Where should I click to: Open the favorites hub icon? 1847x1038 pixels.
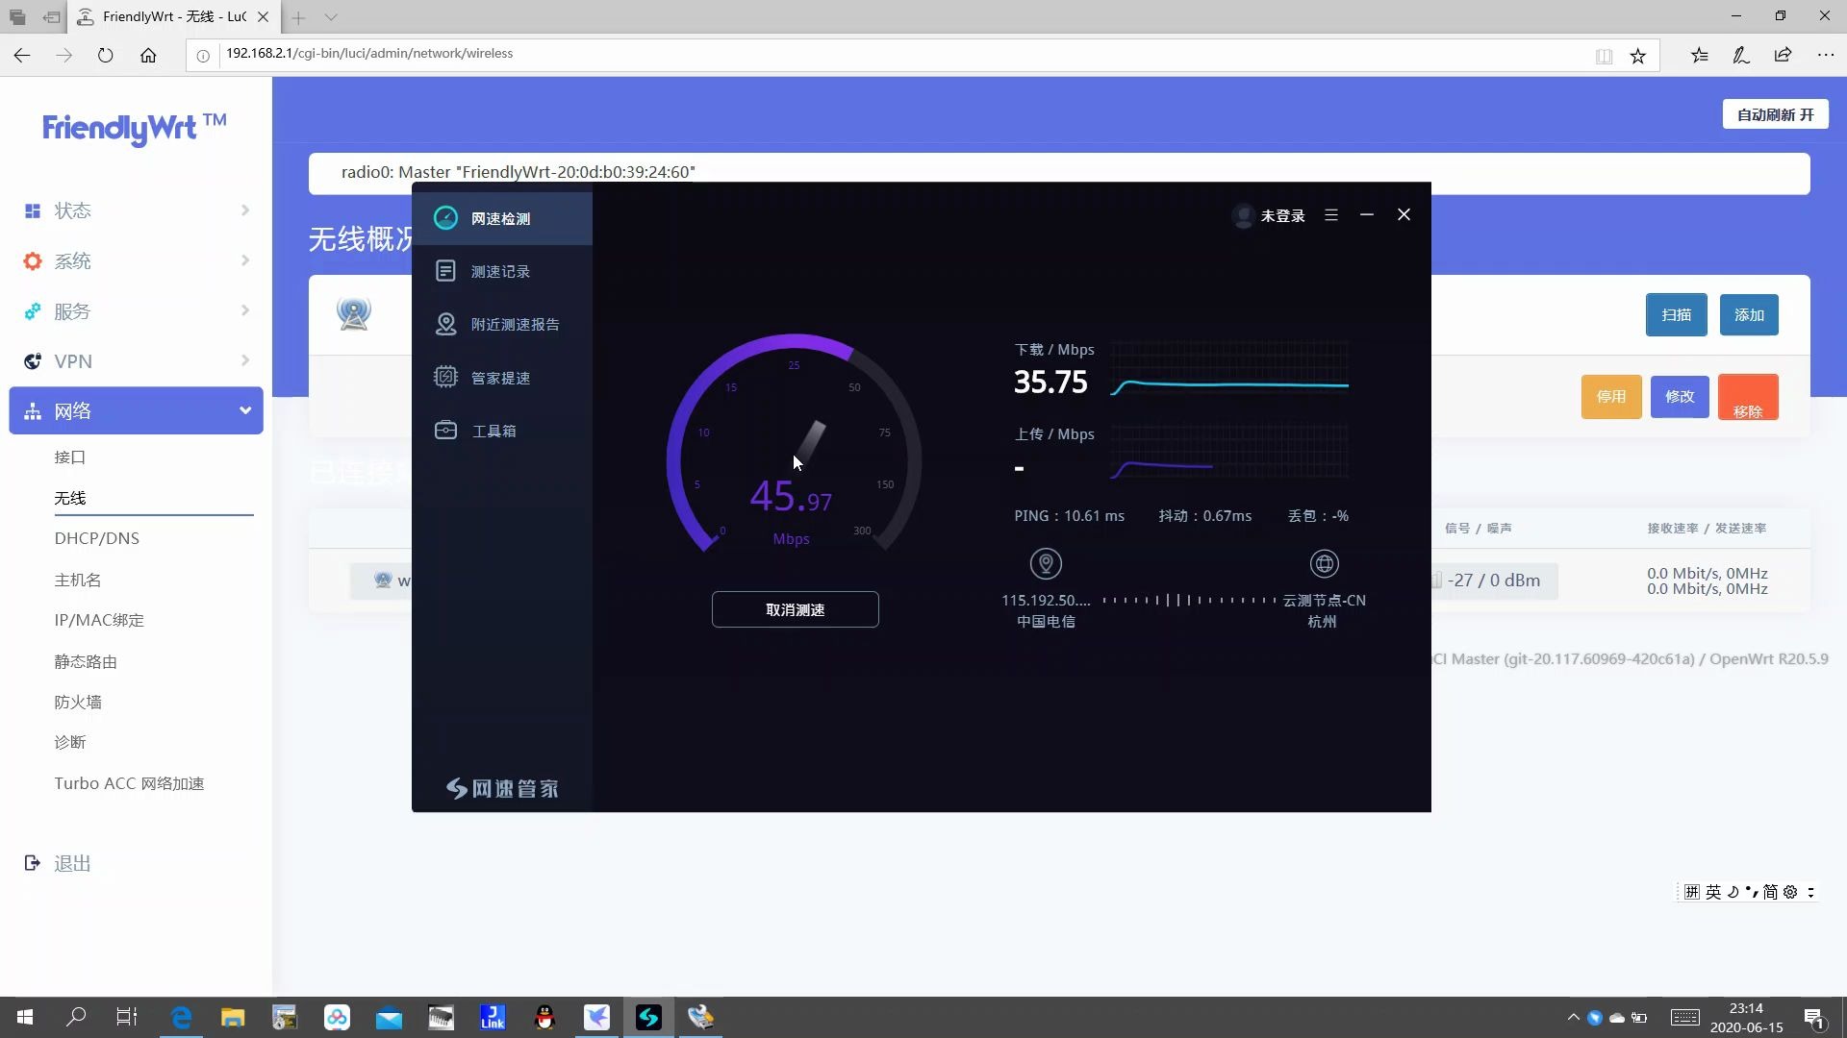point(1700,55)
